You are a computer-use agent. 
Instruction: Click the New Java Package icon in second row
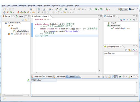[8, 12]
